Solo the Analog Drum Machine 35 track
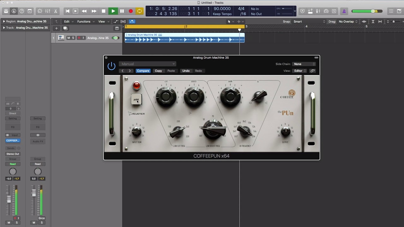 click(x=73, y=38)
